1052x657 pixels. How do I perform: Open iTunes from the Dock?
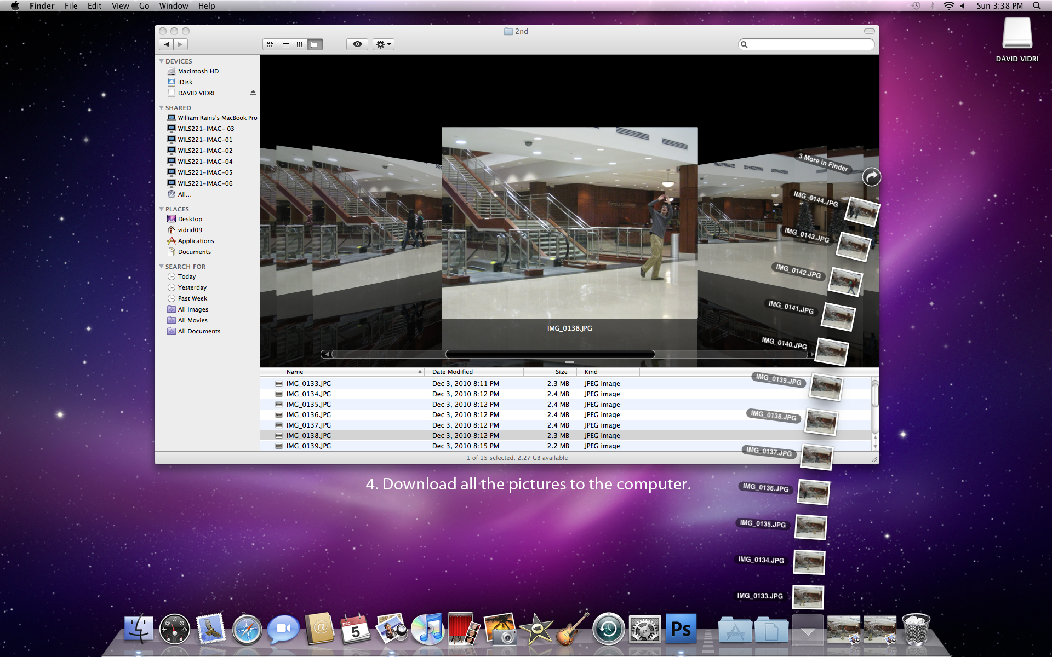pos(428,629)
